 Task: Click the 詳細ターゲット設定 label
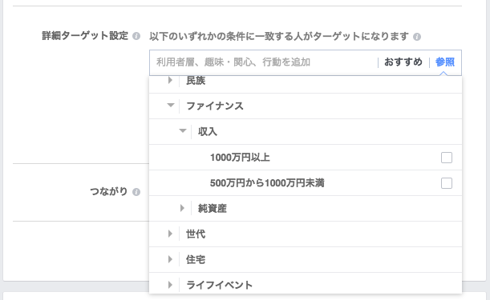pyautogui.click(x=85, y=36)
